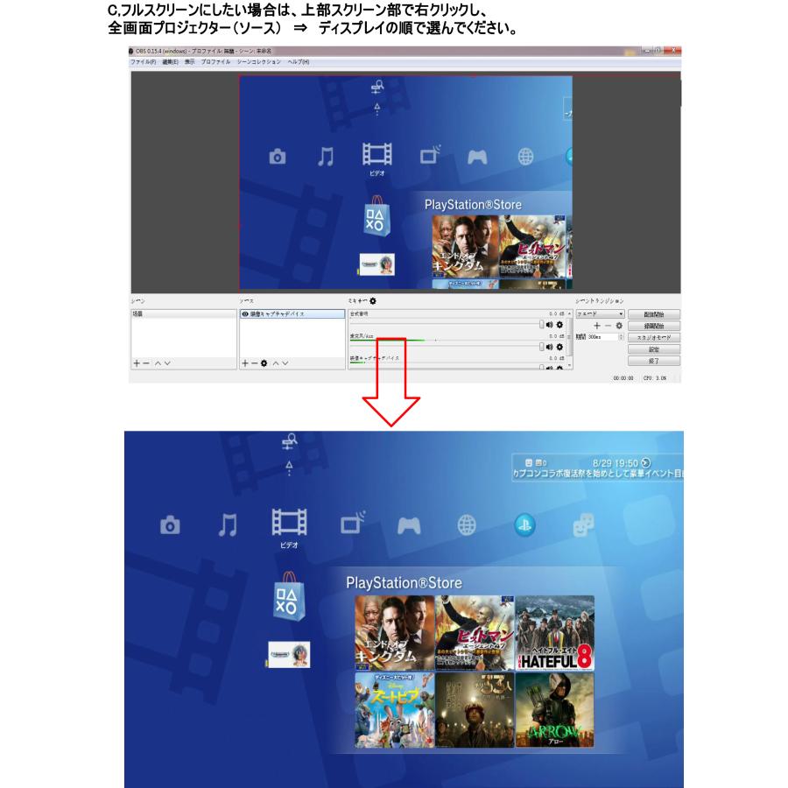This screenshot has width=788, height=788.
Task: Add a new source with the plus icon
Action: [244, 362]
